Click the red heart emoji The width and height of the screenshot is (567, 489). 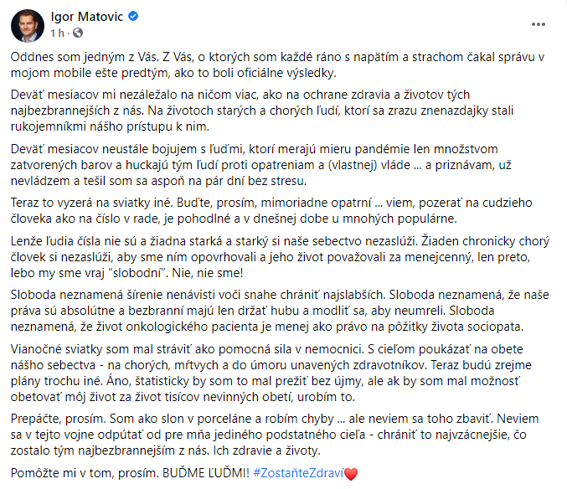click(x=351, y=474)
